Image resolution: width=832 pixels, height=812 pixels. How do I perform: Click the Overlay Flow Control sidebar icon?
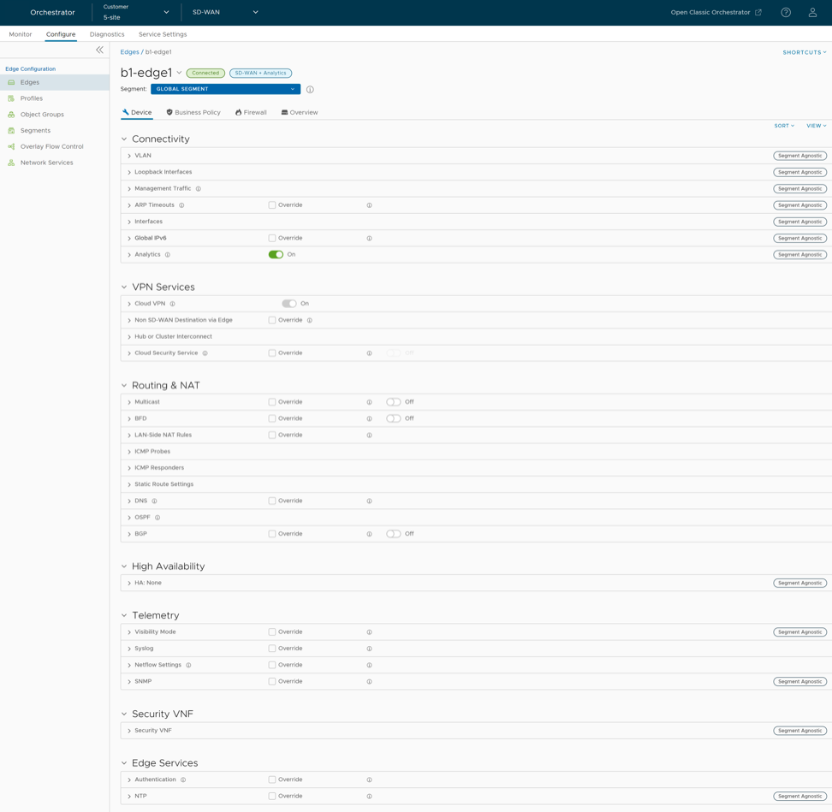(x=11, y=146)
